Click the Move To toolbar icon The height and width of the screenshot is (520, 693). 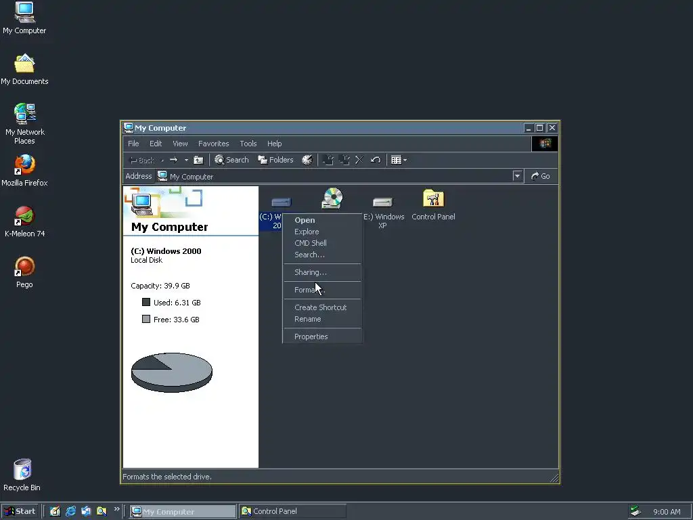328,160
